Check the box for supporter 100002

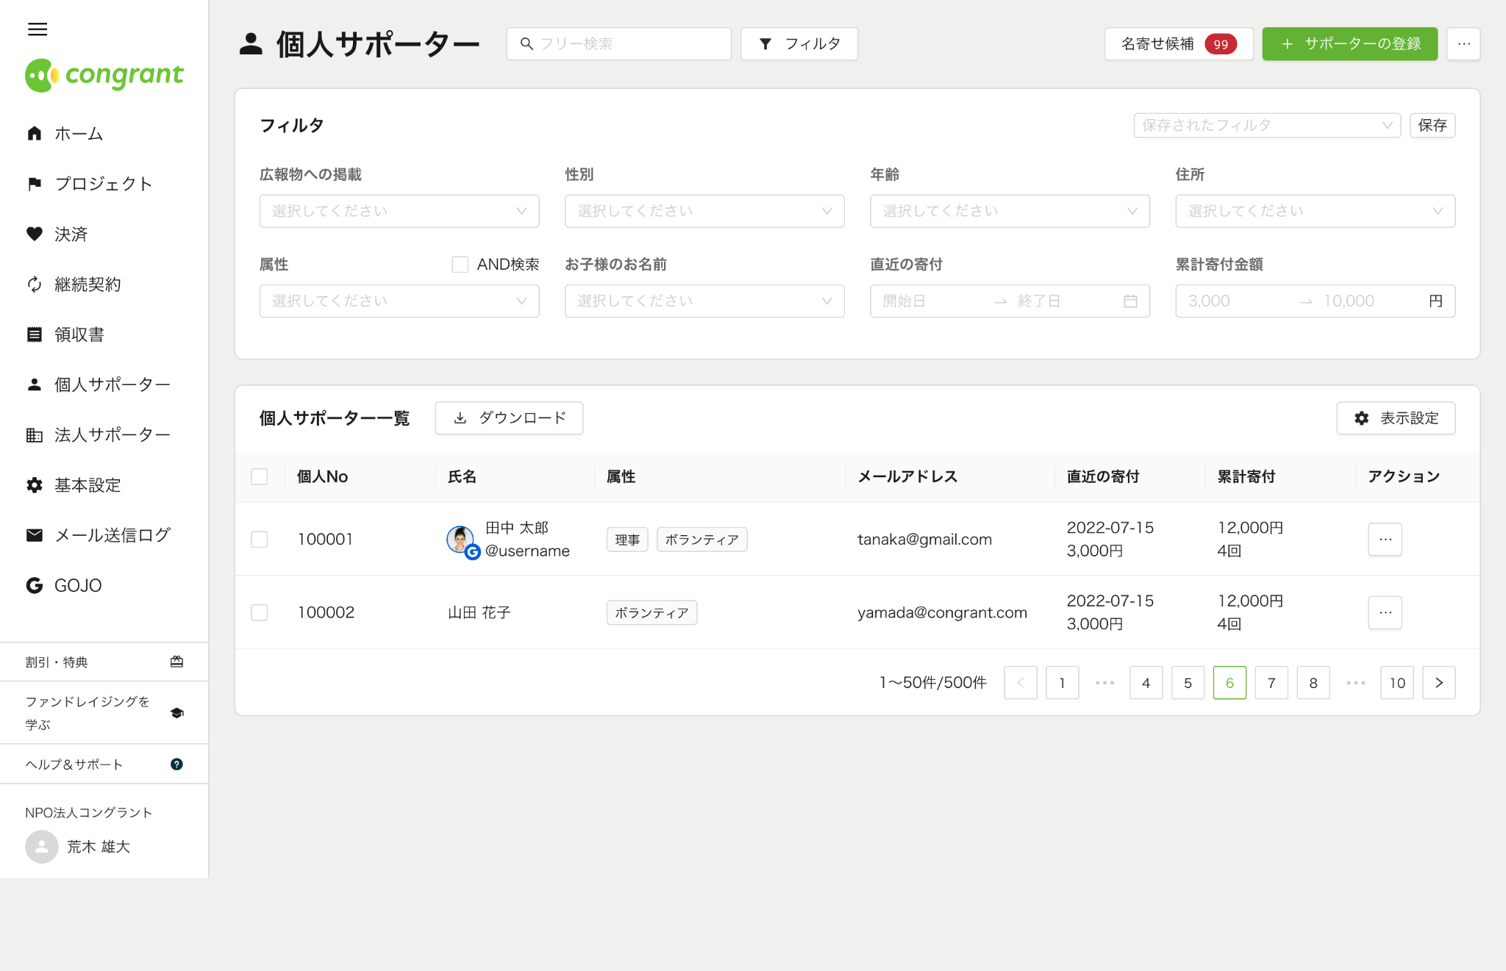[260, 613]
